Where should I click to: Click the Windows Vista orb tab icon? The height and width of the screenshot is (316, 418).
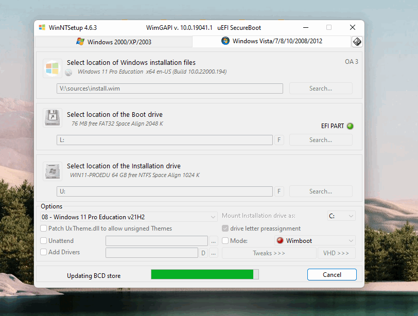(x=225, y=41)
